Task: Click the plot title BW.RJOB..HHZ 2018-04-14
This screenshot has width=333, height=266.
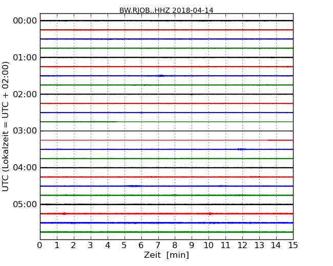Action: pos(167,10)
